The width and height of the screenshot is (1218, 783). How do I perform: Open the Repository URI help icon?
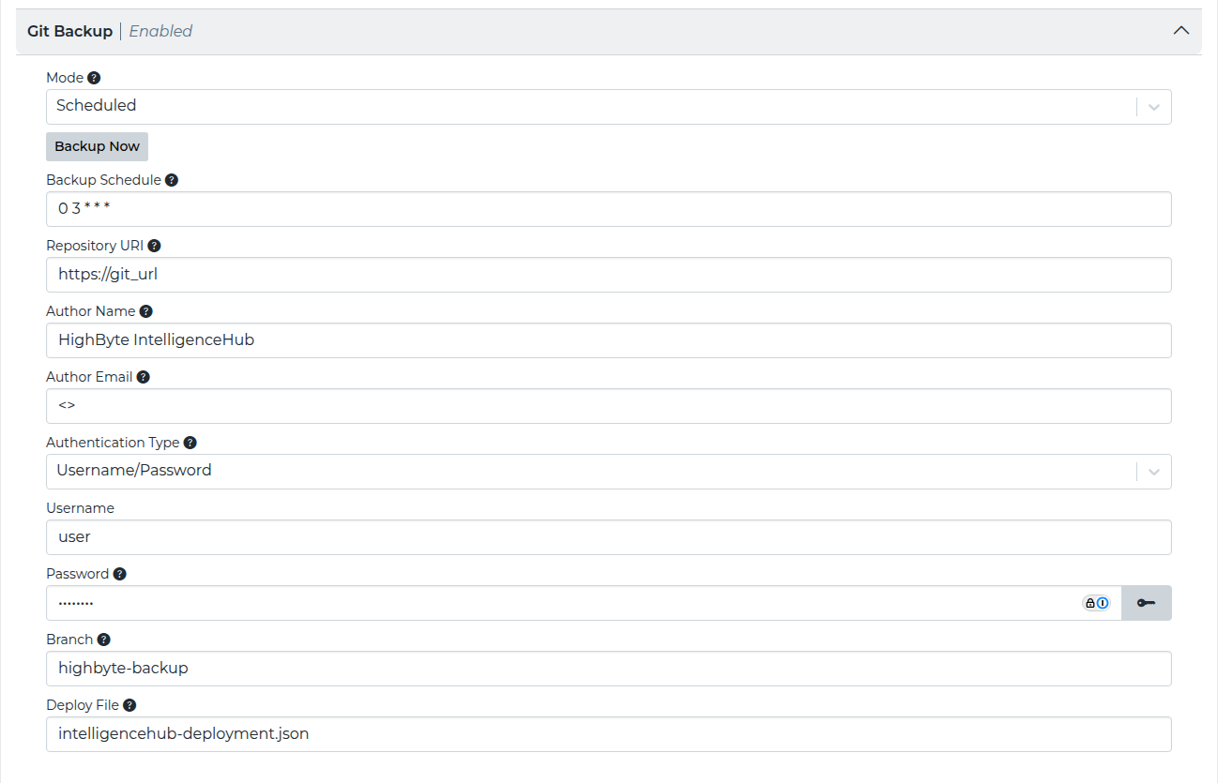154,245
